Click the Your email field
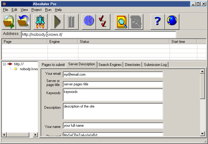The height and width of the screenshot is (144, 208). (113, 74)
